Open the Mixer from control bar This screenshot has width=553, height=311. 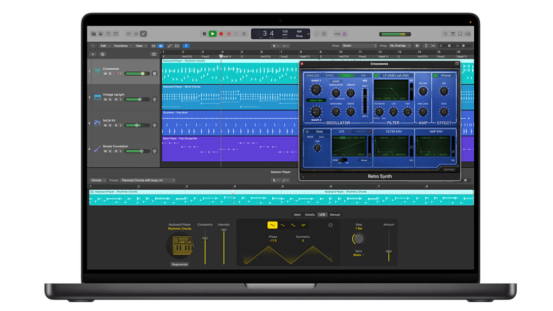click(x=135, y=34)
